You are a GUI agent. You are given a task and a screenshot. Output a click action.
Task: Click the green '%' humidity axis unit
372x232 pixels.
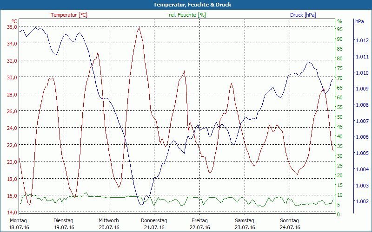[339, 21]
